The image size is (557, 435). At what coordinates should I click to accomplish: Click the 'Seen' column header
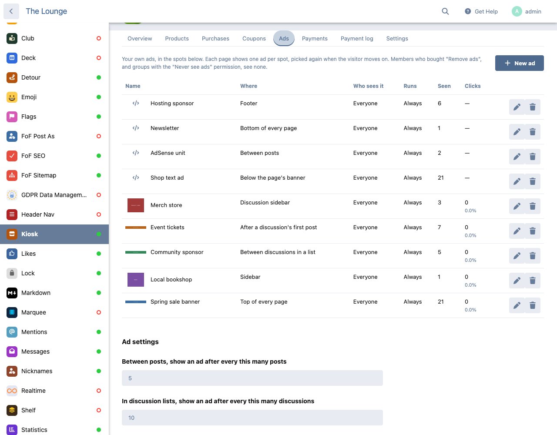[444, 86]
